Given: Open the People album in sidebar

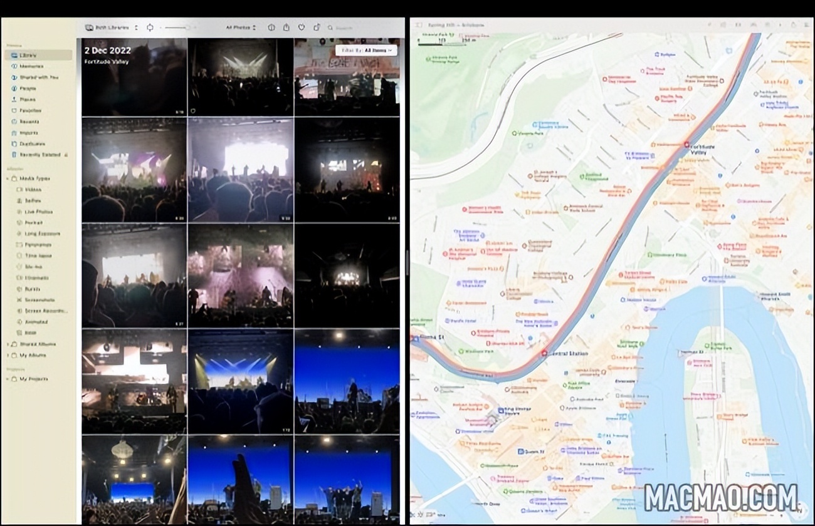Looking at the screenshot, I should click(x=38, y=88).
